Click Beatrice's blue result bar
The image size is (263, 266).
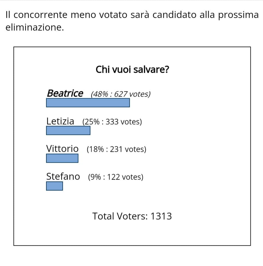coord(88,103)
